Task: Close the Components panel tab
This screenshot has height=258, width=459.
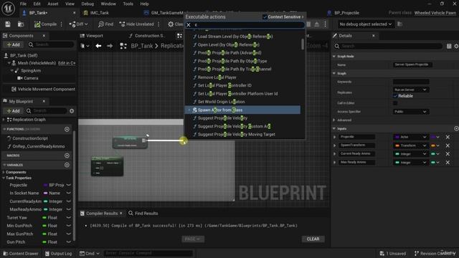Action: 44,36
